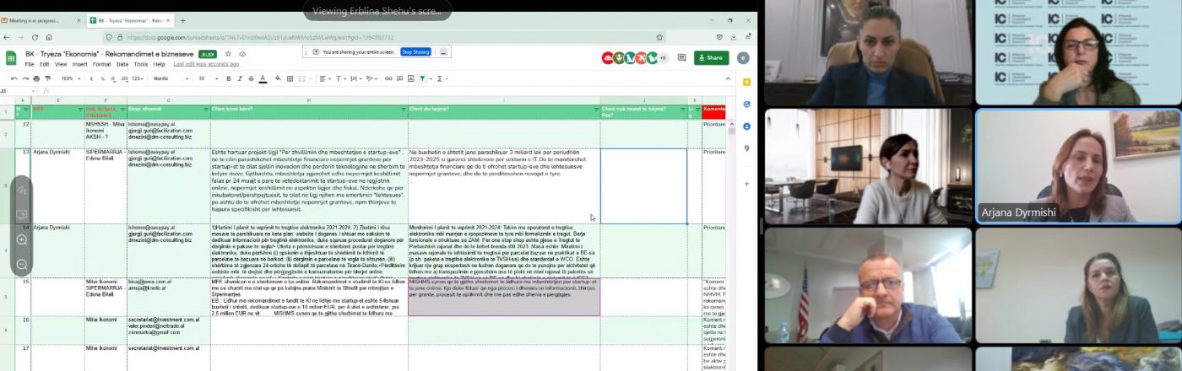Screen dimensions: 1182x371
Task: Open the zoom 100% dropdown
Action: point(70,78)
